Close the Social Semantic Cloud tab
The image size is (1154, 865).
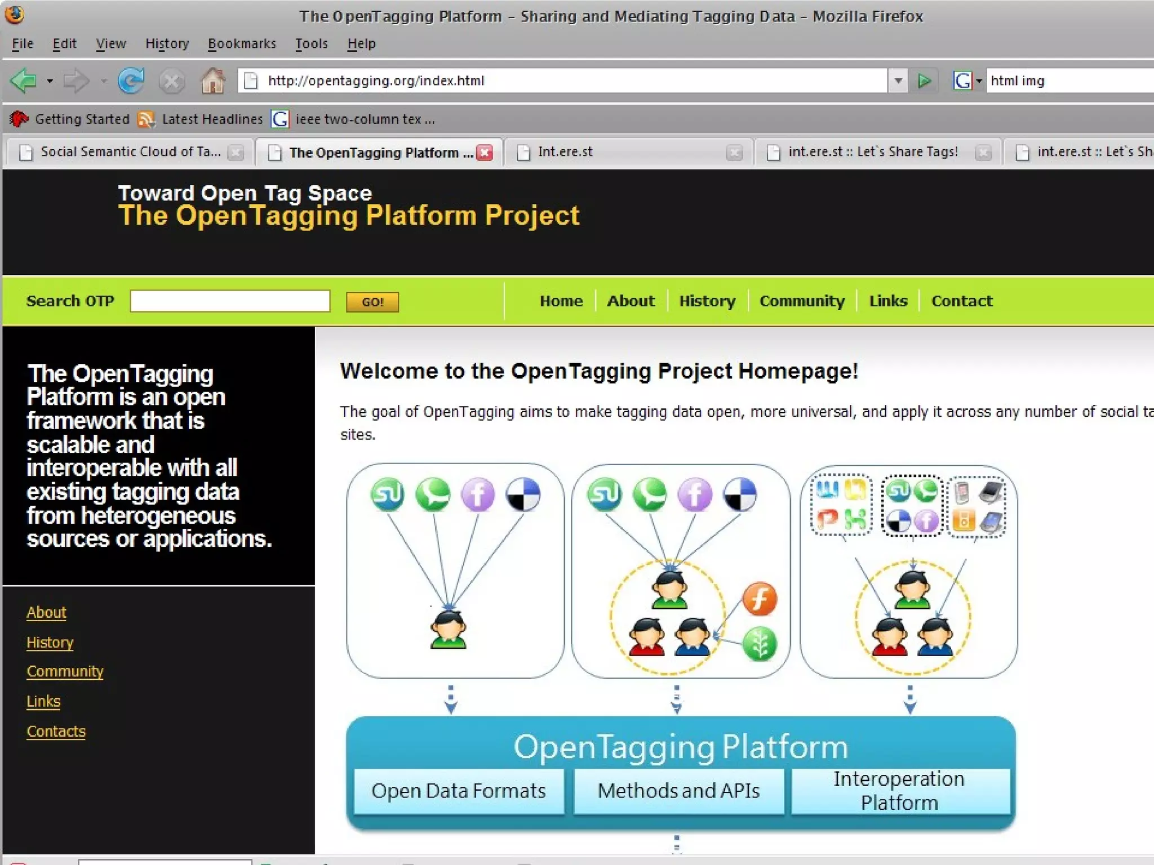point(236,153)
